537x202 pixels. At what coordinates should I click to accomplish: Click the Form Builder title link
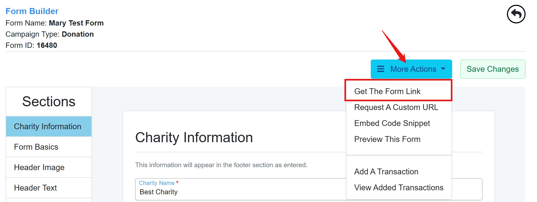pos(32,11)
